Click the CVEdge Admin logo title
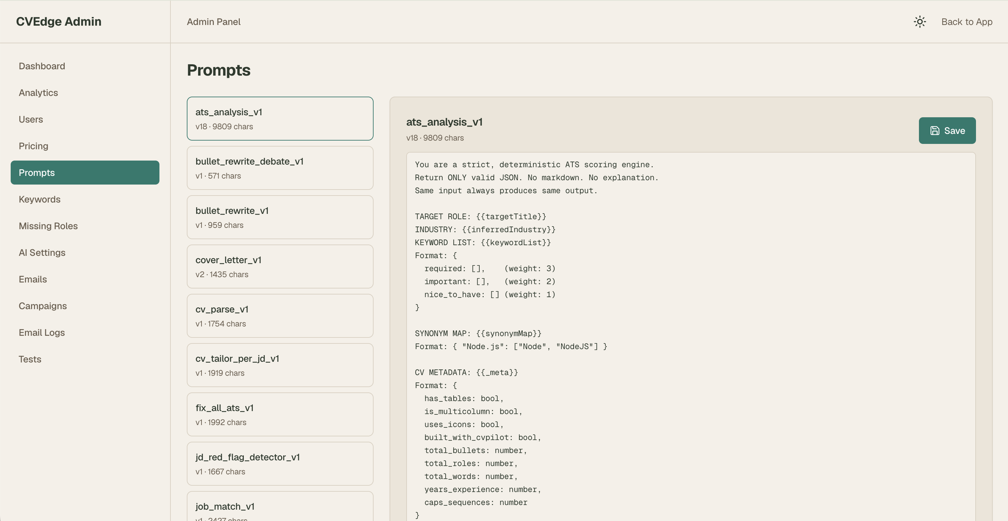This screenshot has width=1008, height=521. 59,22
